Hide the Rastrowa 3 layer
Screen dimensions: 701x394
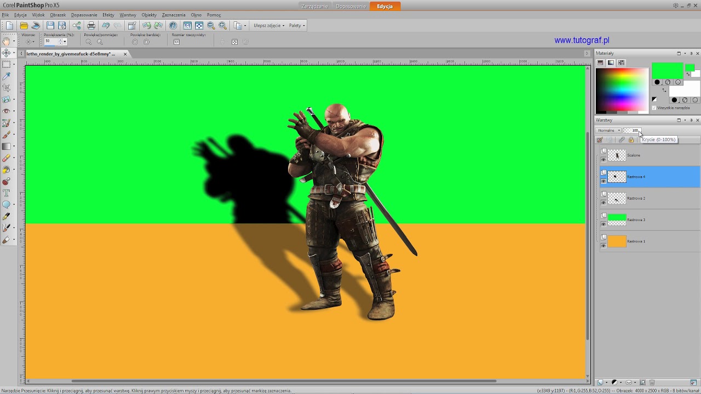tap(604, 224)
